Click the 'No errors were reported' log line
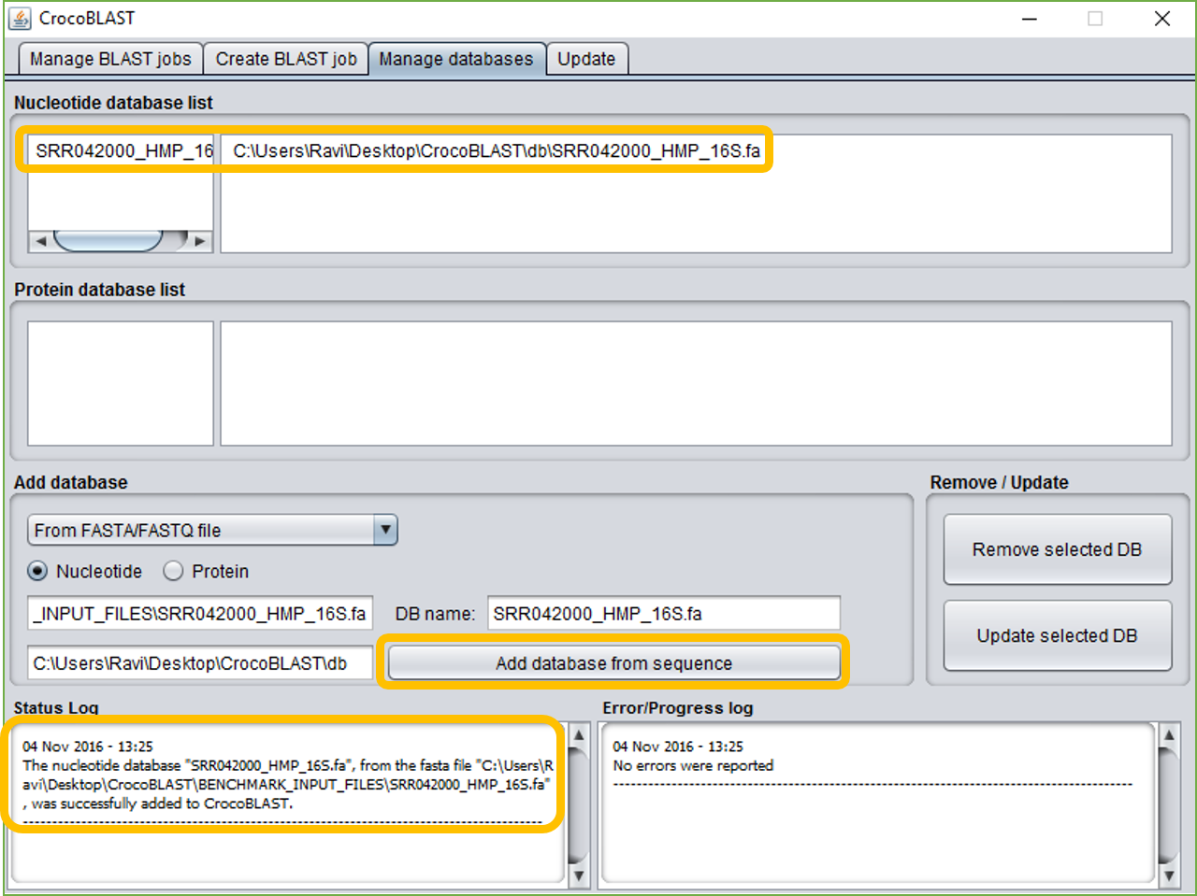Screen dimensions: 1197x896 coord(693,765)
